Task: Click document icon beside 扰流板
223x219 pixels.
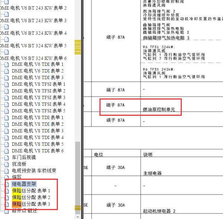Action: tap(7, 164)
